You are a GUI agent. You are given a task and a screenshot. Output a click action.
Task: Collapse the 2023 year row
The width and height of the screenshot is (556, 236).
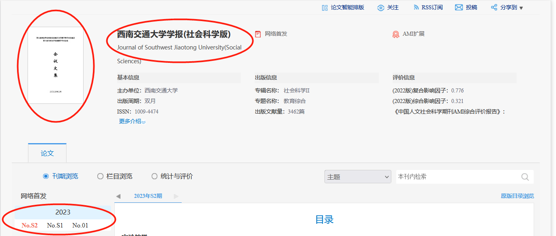point(63,212)
